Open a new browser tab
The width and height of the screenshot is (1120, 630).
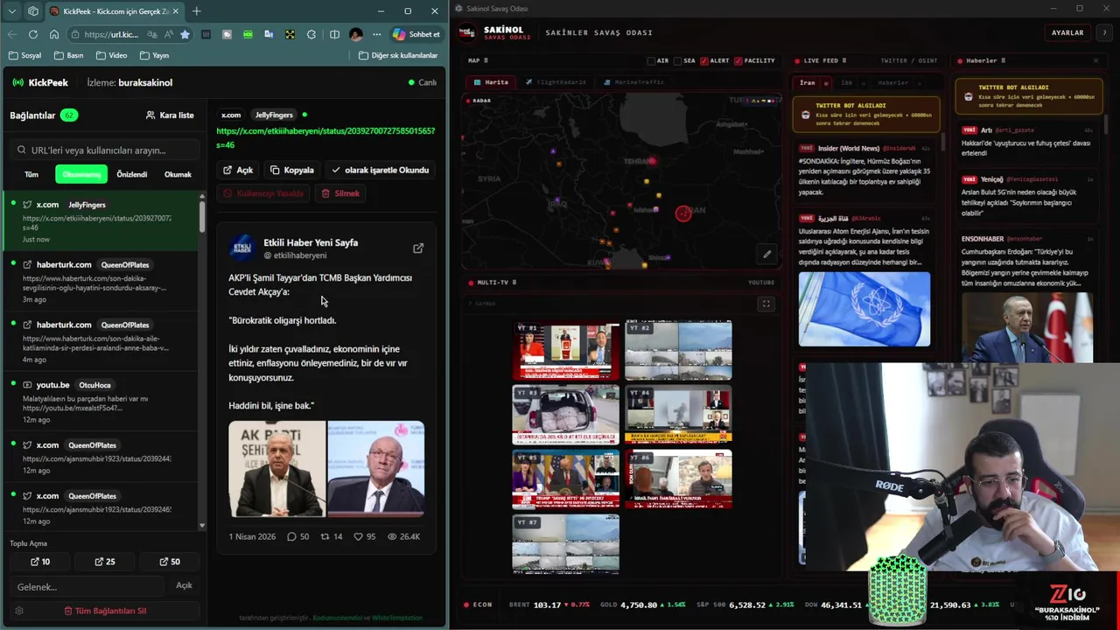click(196, 11)
